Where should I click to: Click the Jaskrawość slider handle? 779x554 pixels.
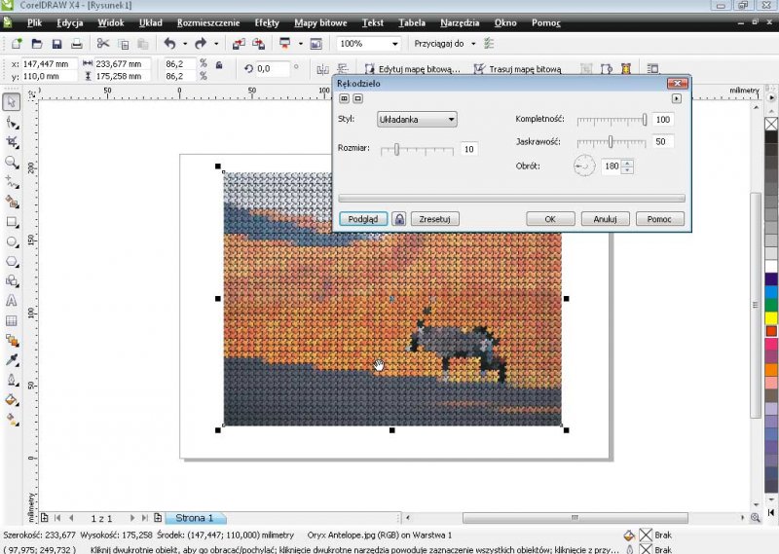coord(611,141)
